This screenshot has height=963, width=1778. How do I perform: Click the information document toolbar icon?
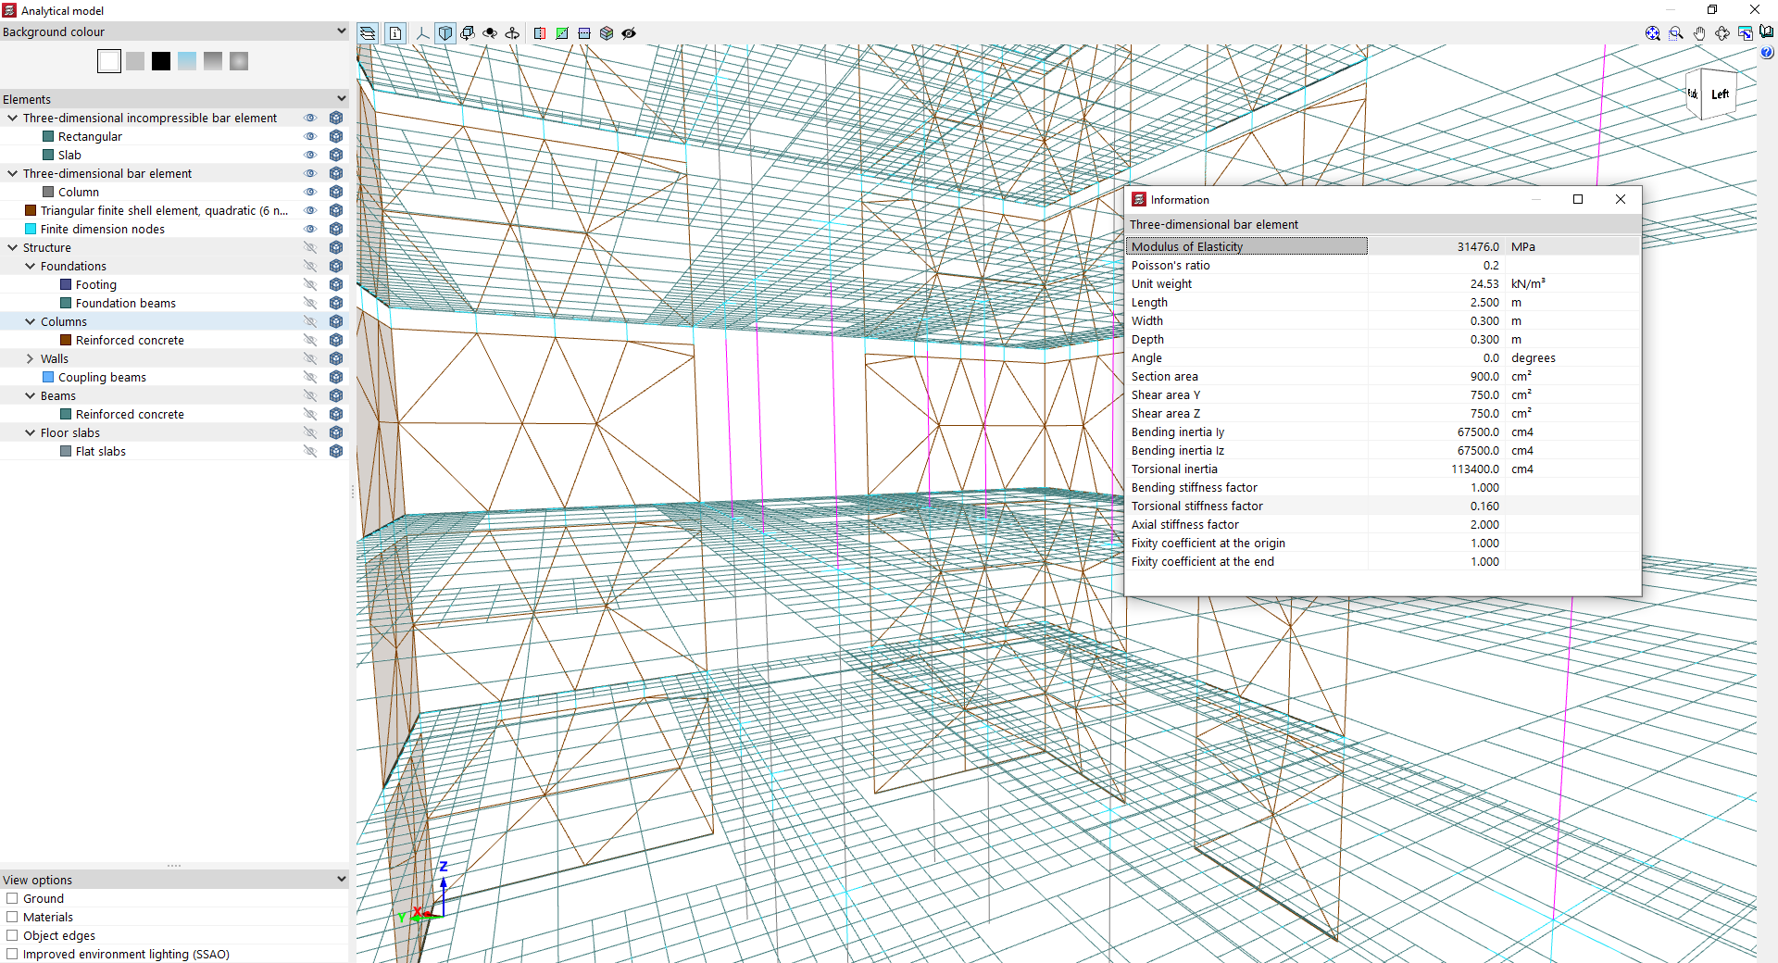point(395,33)
